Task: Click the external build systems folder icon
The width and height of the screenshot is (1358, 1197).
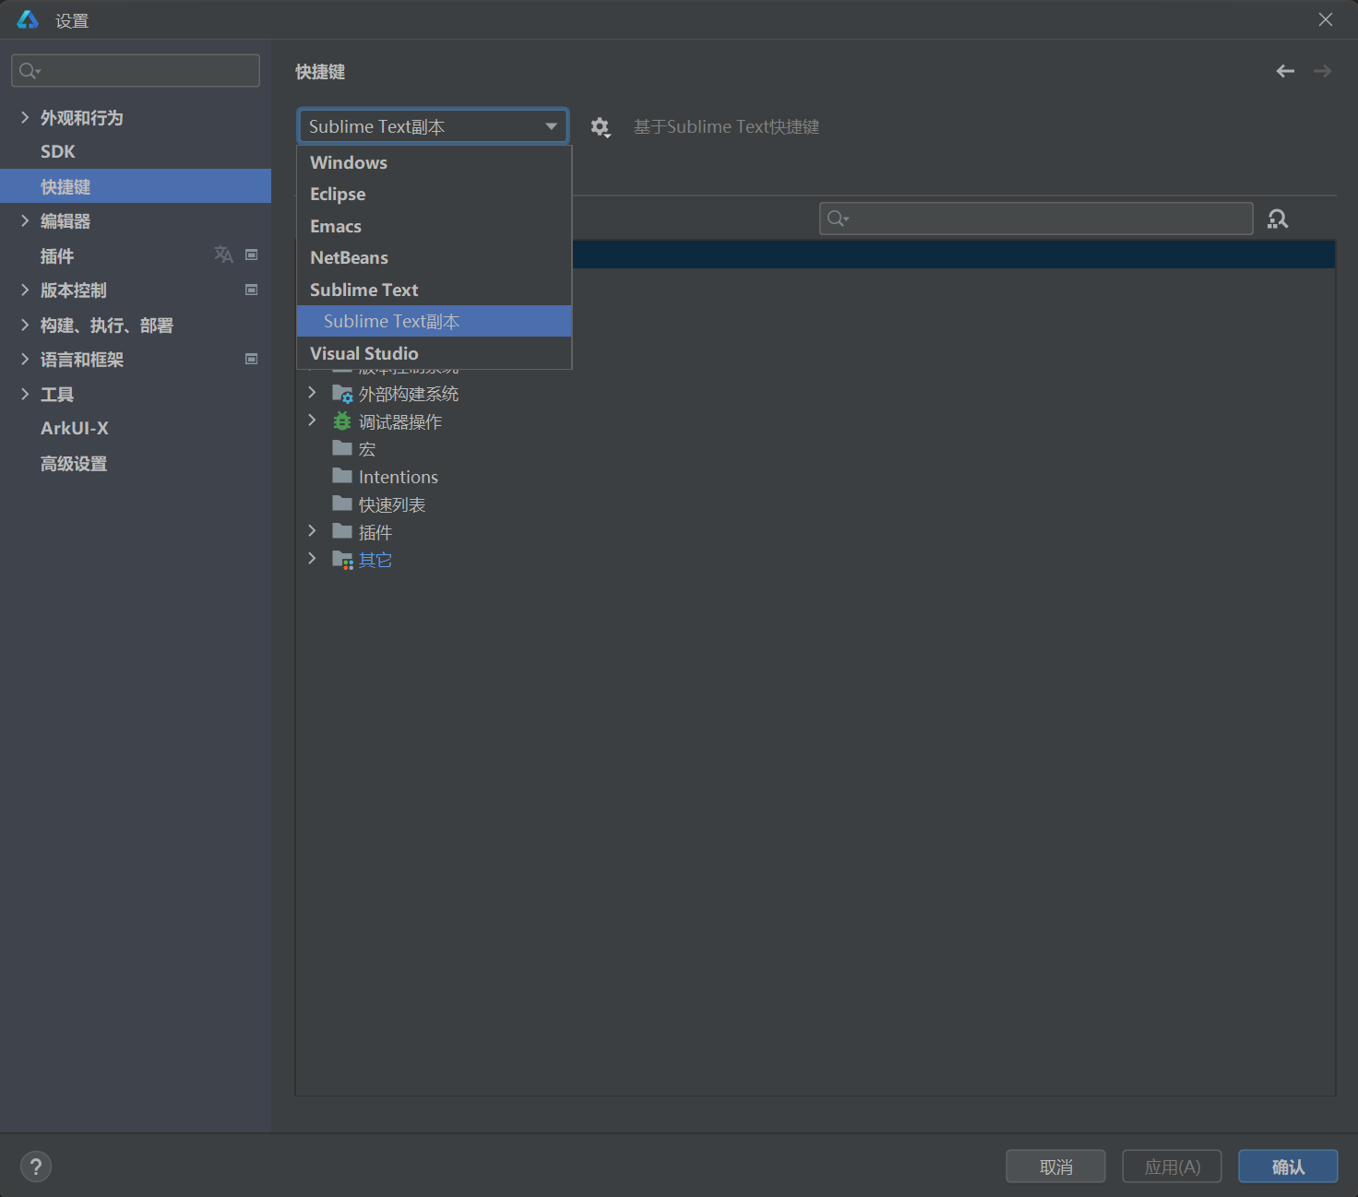Action: click(x=342, y=394)
